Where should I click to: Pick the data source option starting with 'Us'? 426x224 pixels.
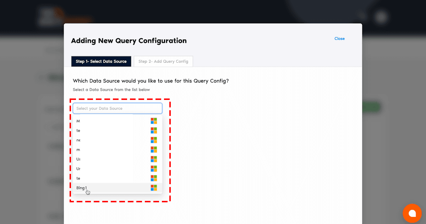tap(78, 159)
